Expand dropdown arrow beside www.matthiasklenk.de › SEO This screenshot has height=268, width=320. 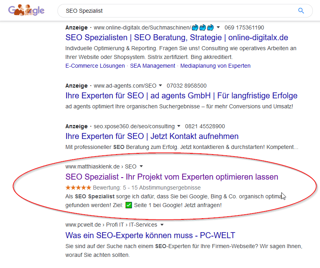(x=141, y=166)
